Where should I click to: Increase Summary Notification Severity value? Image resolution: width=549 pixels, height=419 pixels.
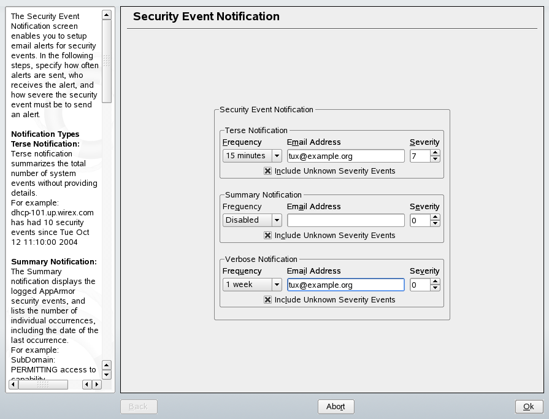[434, 217]
